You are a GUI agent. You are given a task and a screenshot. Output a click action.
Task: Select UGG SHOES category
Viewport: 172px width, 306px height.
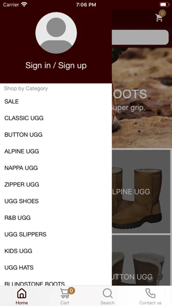tap(56, 201)
